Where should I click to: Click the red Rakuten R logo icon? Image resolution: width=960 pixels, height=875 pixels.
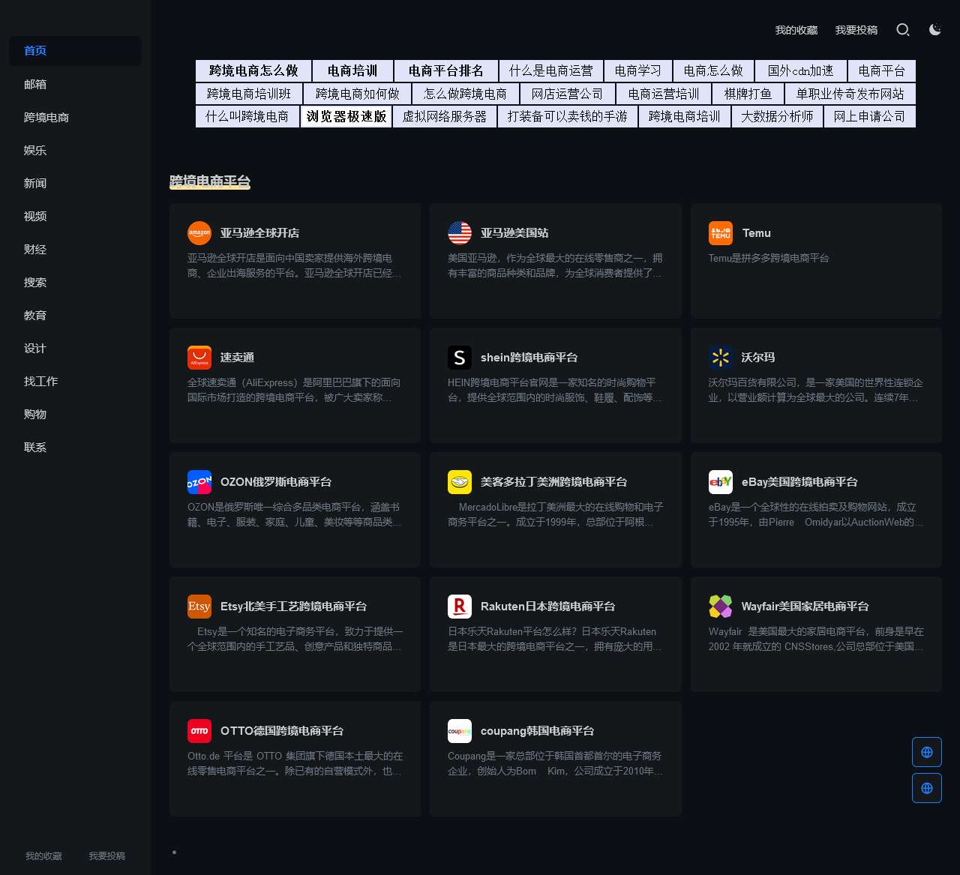(x=460, y=607)
